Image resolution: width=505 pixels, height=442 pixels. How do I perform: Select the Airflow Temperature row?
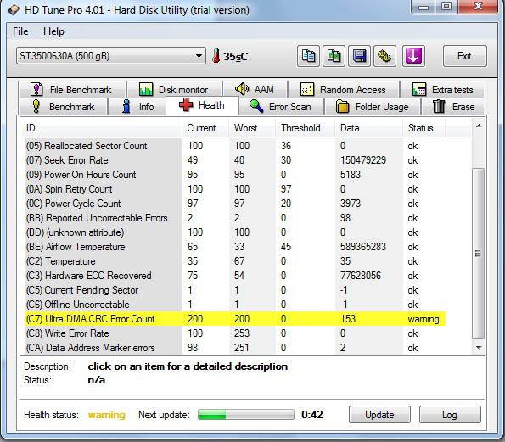tap(235, 247)
